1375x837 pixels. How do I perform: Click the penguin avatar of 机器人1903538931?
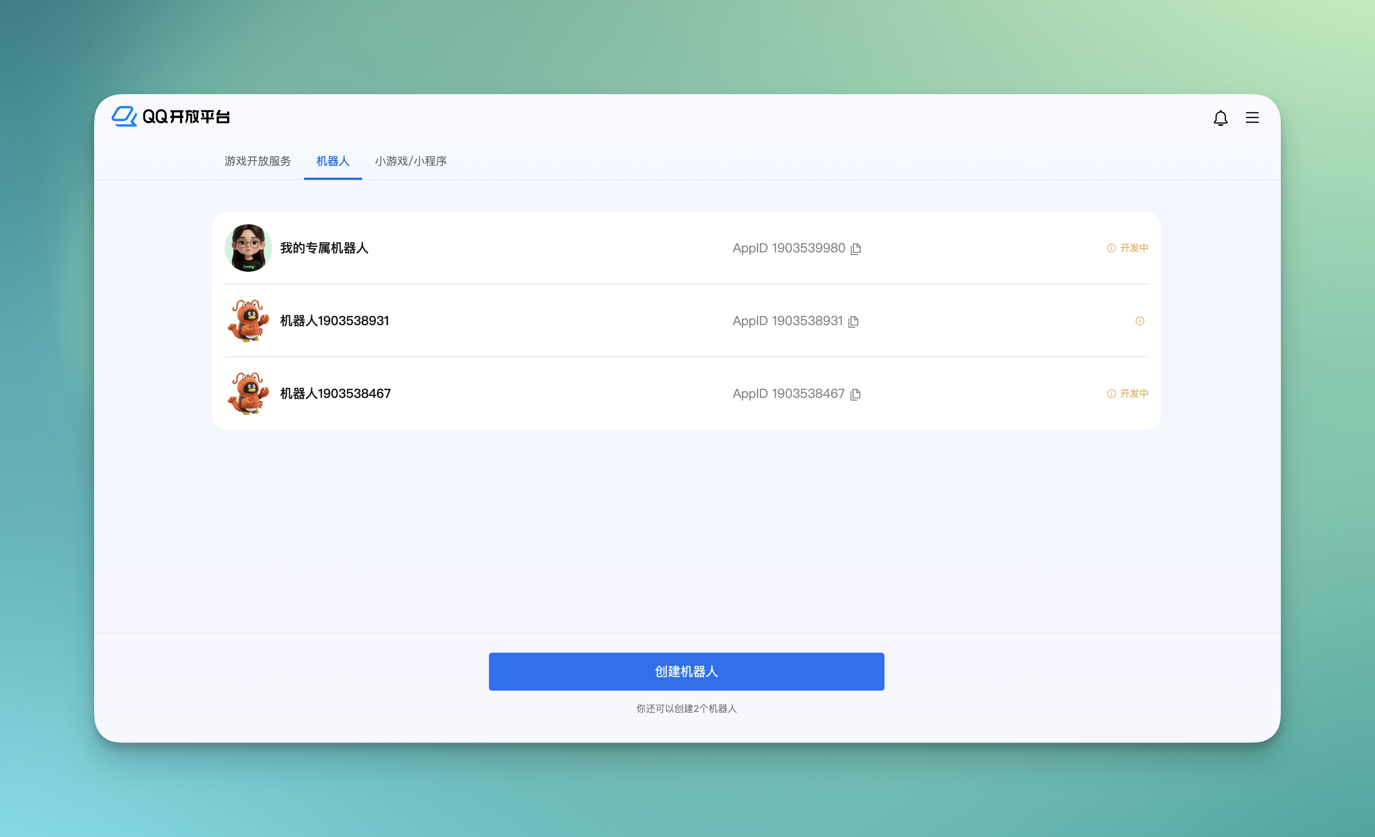tap(248, 321)
